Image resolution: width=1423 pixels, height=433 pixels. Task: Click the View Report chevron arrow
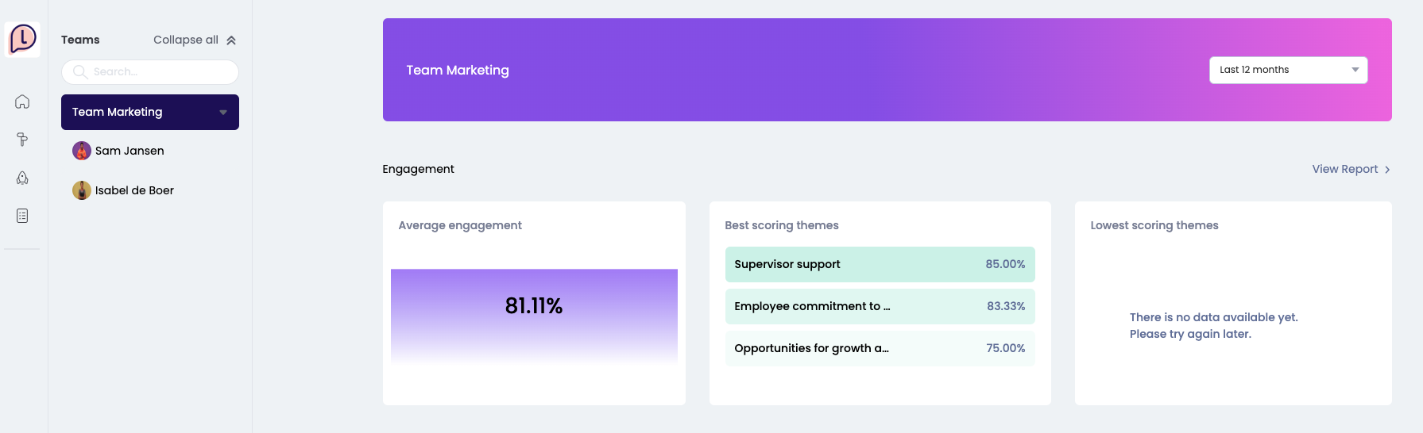(x=1387, y=170)
